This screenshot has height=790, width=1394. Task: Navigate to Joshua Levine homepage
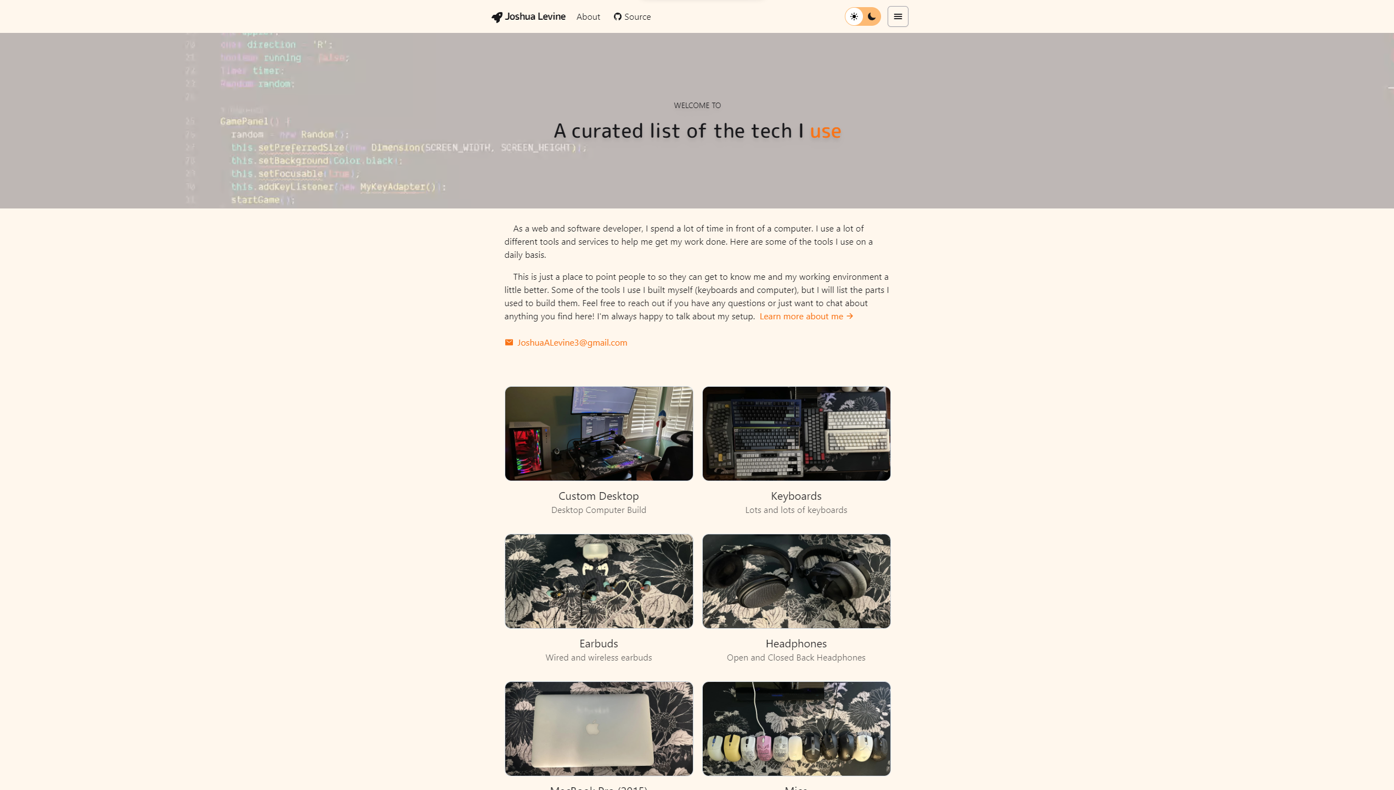click(x=528, y=16)
